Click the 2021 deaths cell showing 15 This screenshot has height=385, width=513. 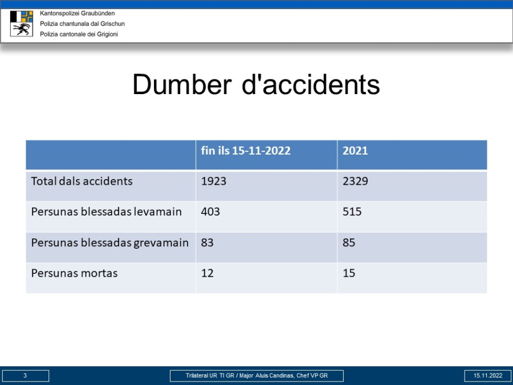coord(349,273)
